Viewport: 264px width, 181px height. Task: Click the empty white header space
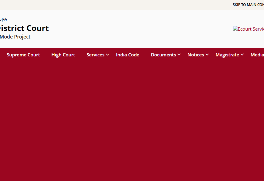click(x=137, y=29)
